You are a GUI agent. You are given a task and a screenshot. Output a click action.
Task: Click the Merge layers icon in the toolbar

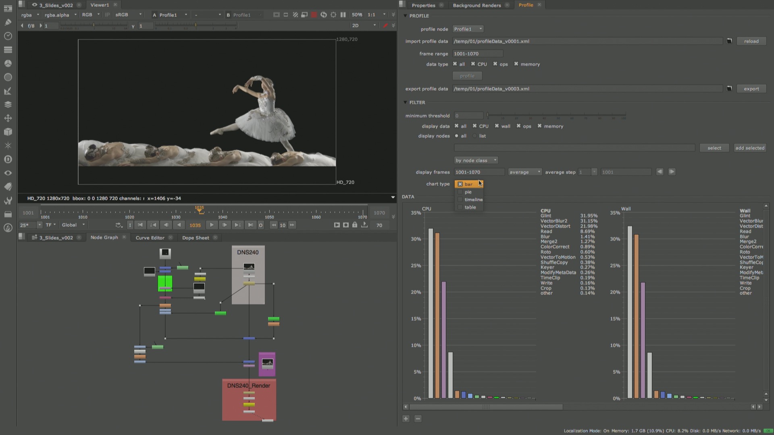pyautogui.click(x=8, y=104)
